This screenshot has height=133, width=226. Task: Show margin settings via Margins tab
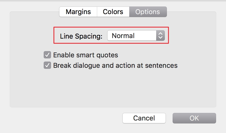[78, 12]
